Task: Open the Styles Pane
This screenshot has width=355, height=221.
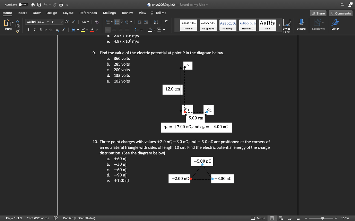Action: 286,26
